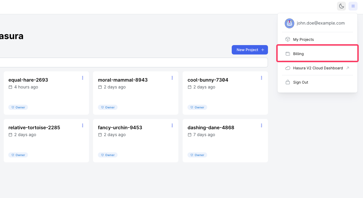Screen dimensions: 363x198
Task: Open the three-dot menu on cool-bunny-7304
Action: click(261, 78)
